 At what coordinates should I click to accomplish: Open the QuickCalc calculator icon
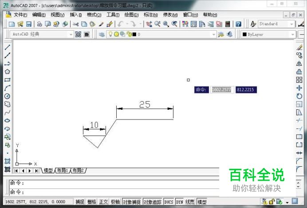tap(228, 24)
